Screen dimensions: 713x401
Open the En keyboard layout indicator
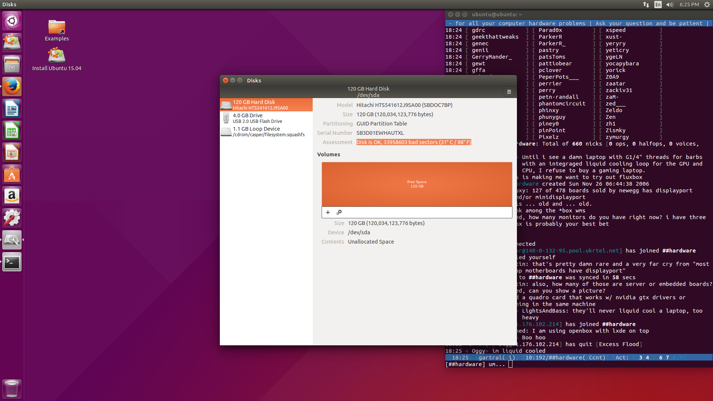tap(658, 4)
